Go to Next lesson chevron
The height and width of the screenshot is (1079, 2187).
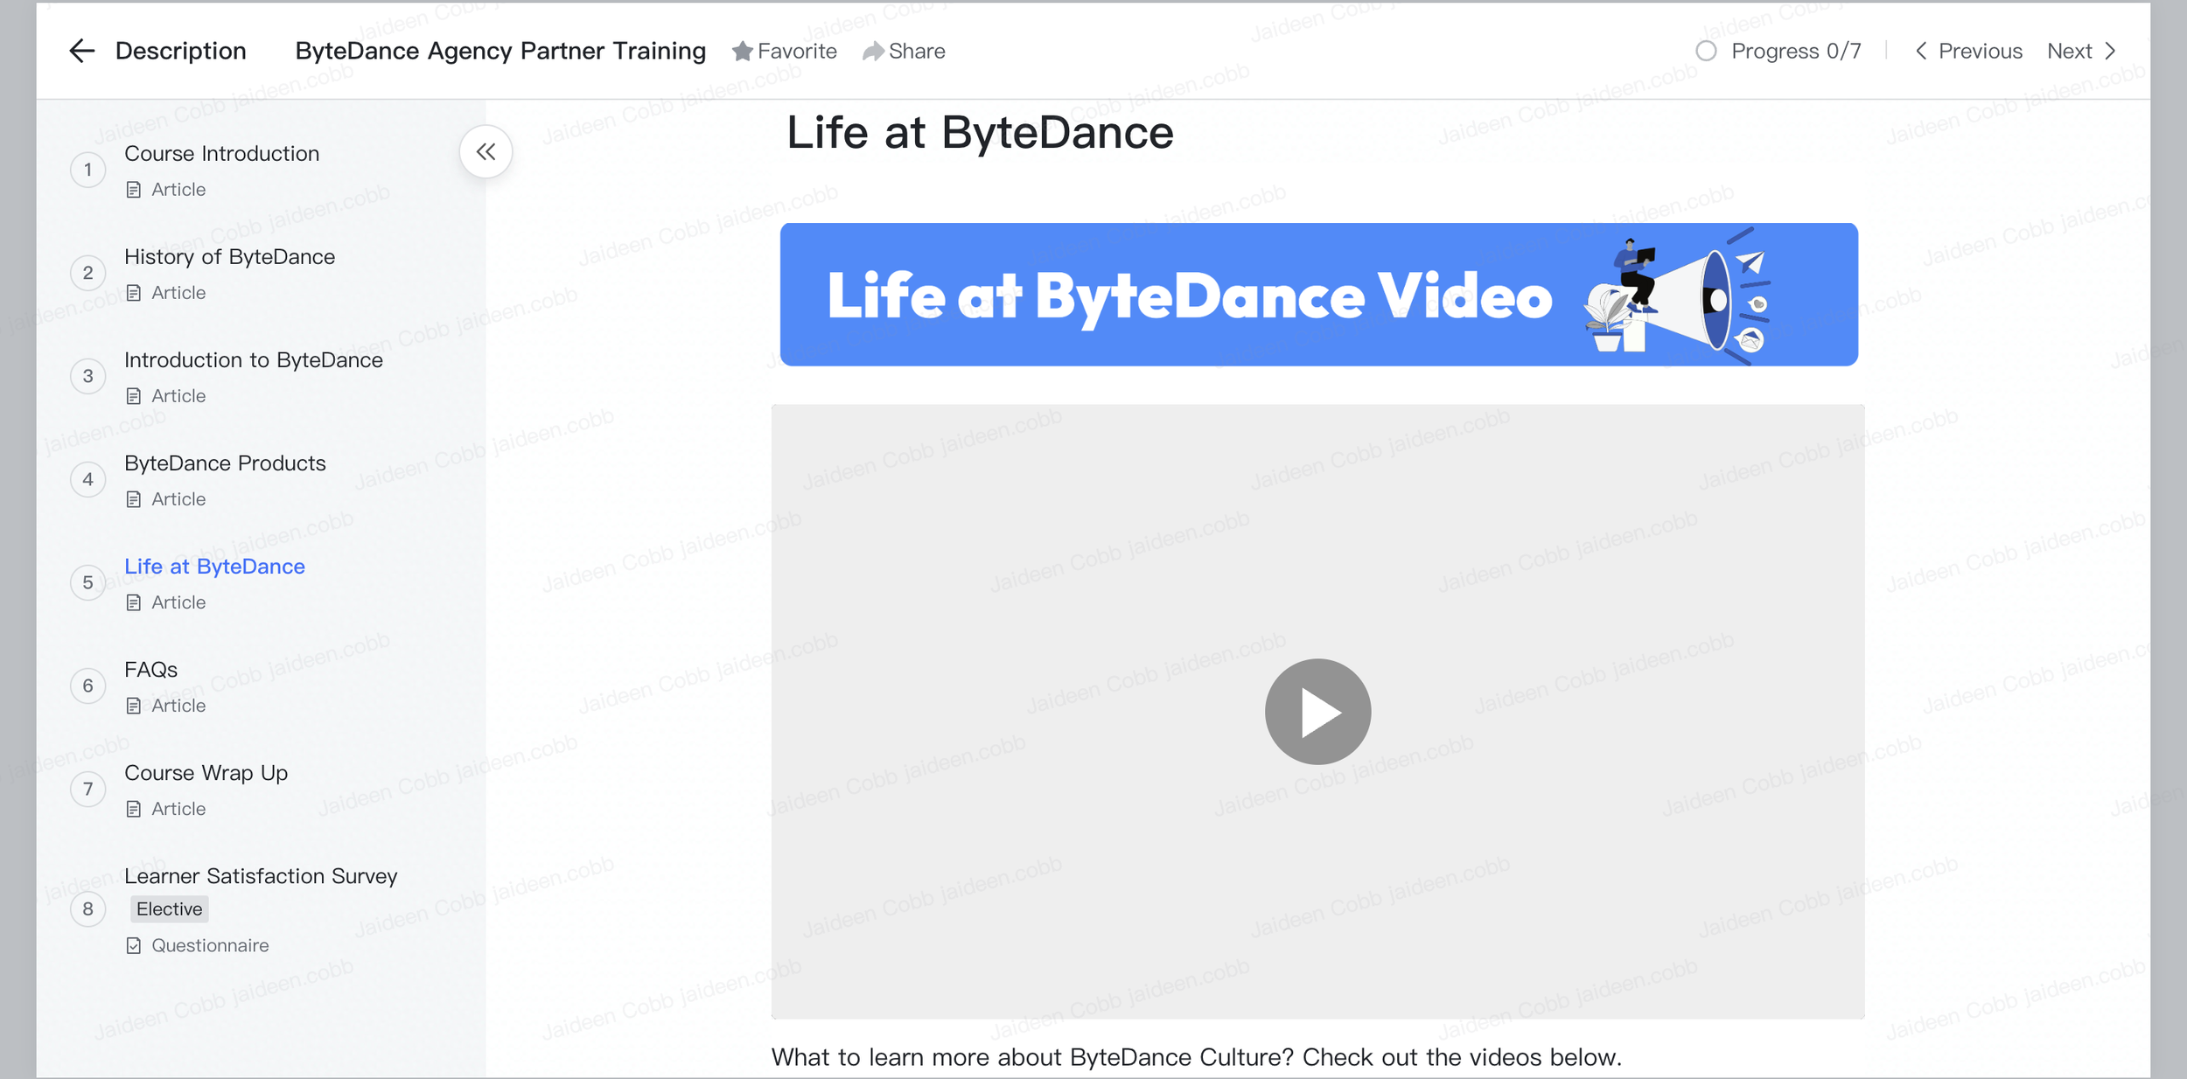pos(2111,51)
